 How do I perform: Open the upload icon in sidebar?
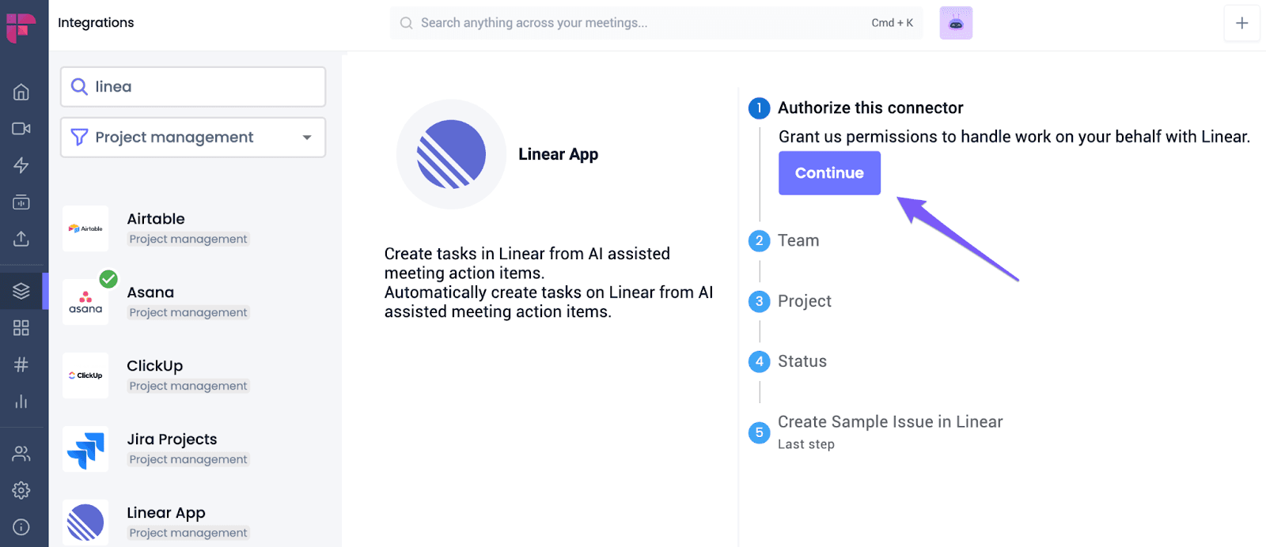[21, 238]
